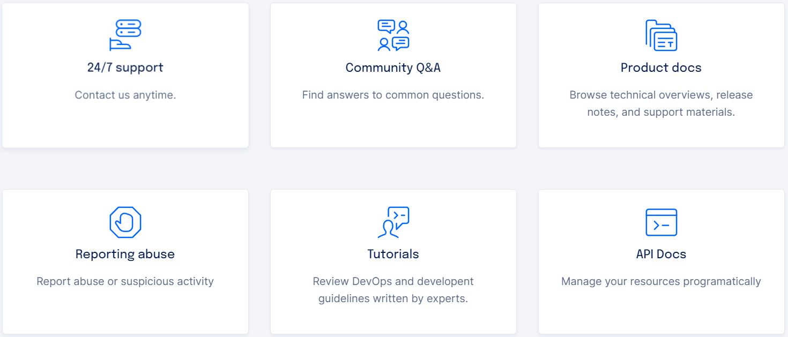Open the Community Q&A section

393,67
